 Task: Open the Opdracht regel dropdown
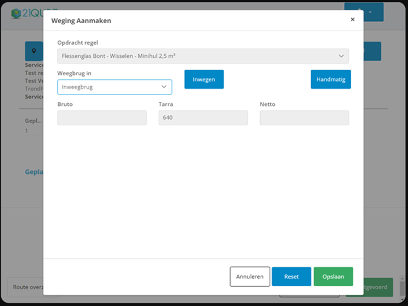point(203,56)
